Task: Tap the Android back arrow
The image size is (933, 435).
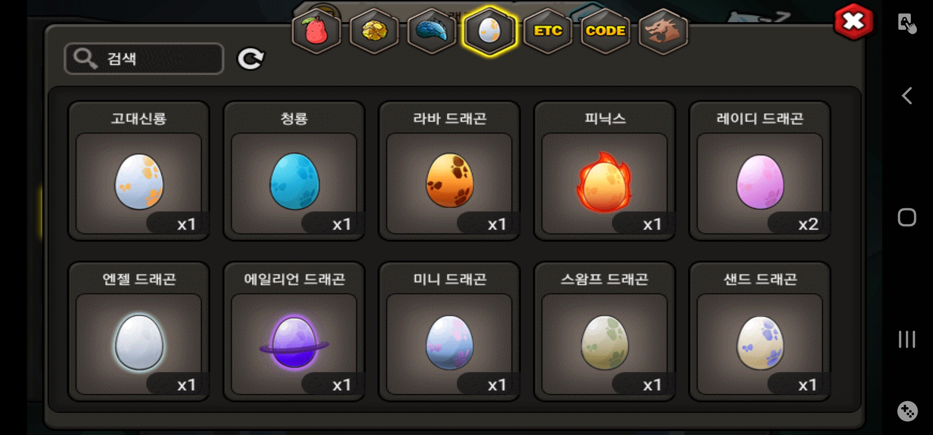Action: 907,96
